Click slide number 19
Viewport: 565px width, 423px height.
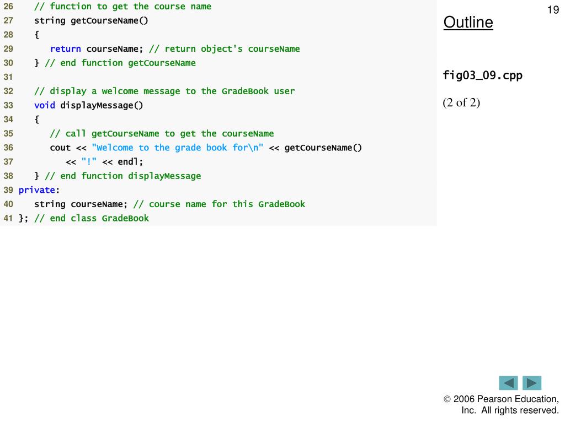[553, 10]
